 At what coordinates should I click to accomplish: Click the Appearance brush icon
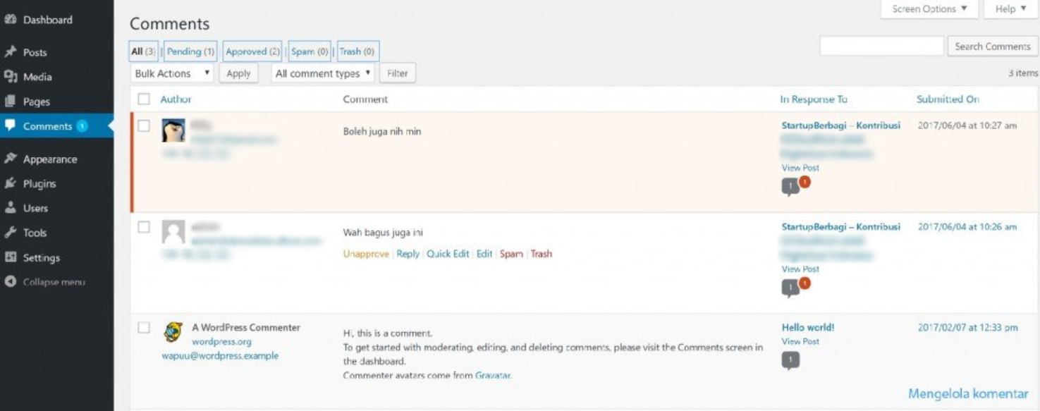point(11,159)
